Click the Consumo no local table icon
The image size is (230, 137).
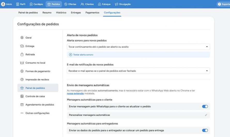(22, 63)
